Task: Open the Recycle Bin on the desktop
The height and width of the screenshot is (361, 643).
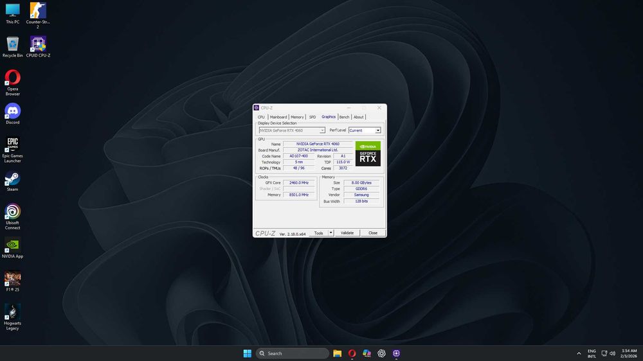Action: click(12, 47)
